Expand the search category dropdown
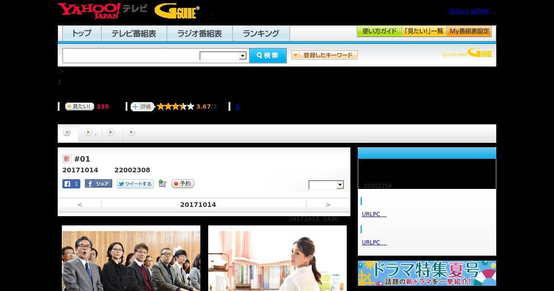Screen dimensions: 554x291 pyautogui.click(x=223, y=56)
